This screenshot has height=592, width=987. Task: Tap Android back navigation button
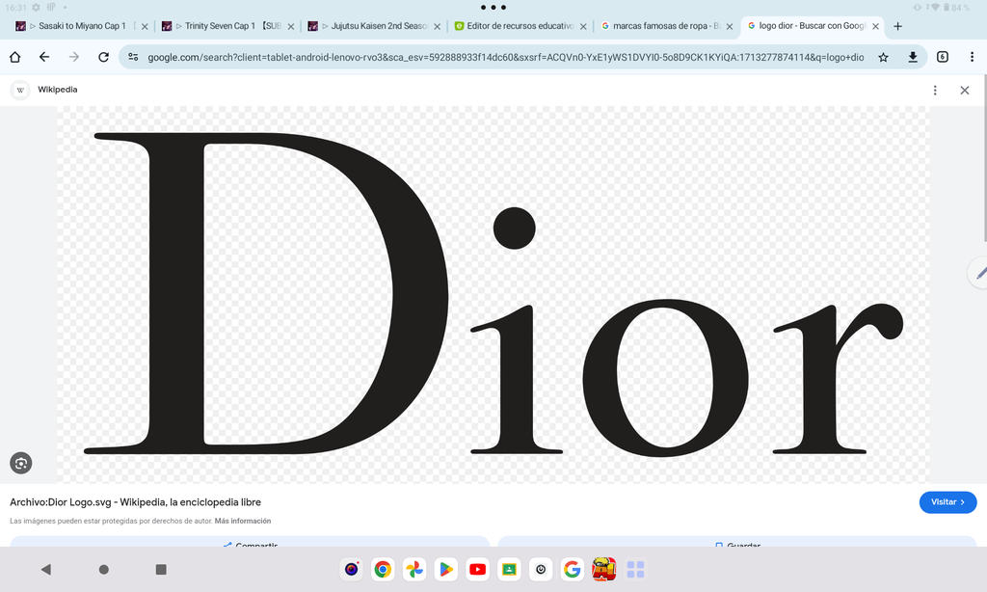coord(45,569)
